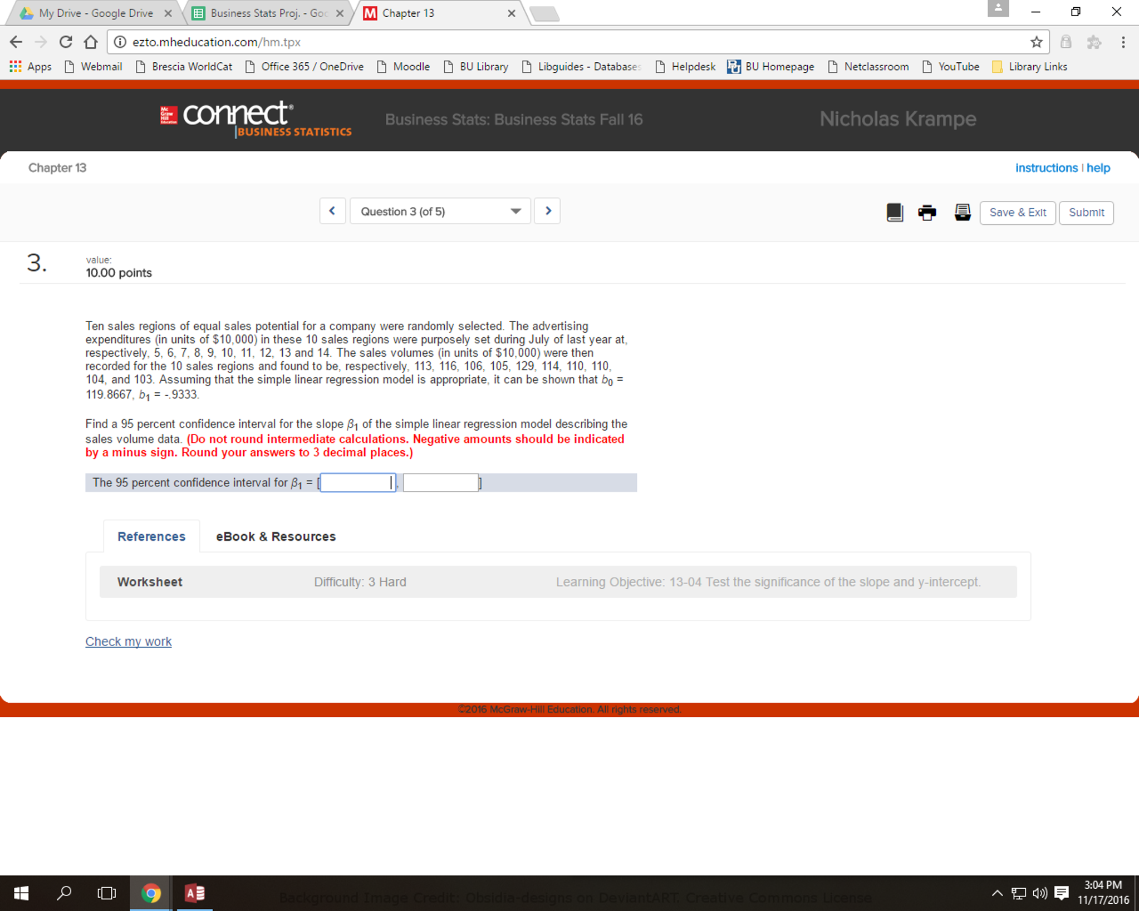
Task: Open the Webmail bookmark
Action: 94,67
